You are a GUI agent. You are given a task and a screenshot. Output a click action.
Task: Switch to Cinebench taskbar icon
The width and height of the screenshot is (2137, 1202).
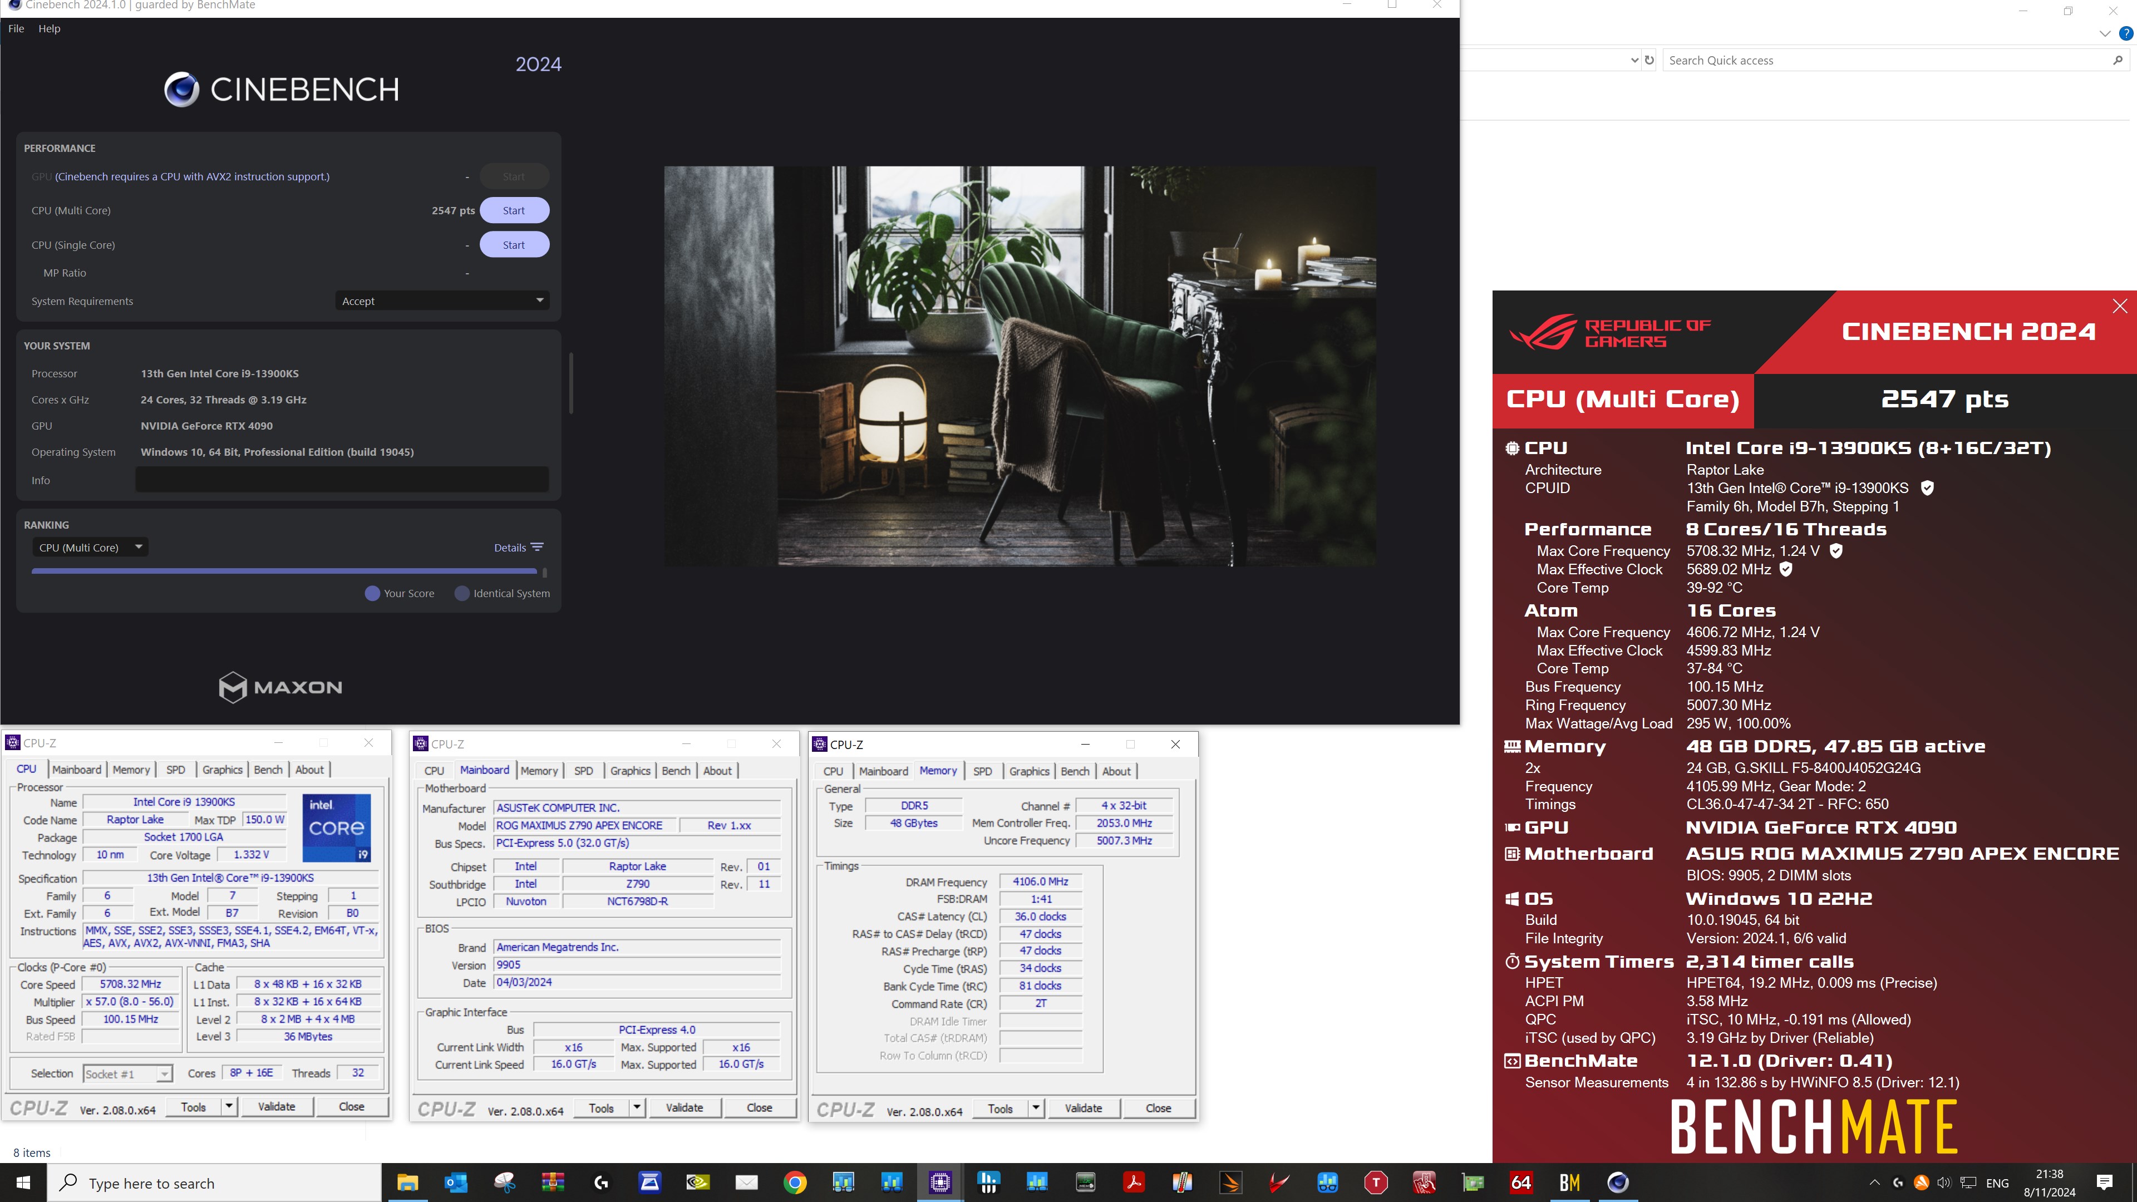click(1618, 1182)
